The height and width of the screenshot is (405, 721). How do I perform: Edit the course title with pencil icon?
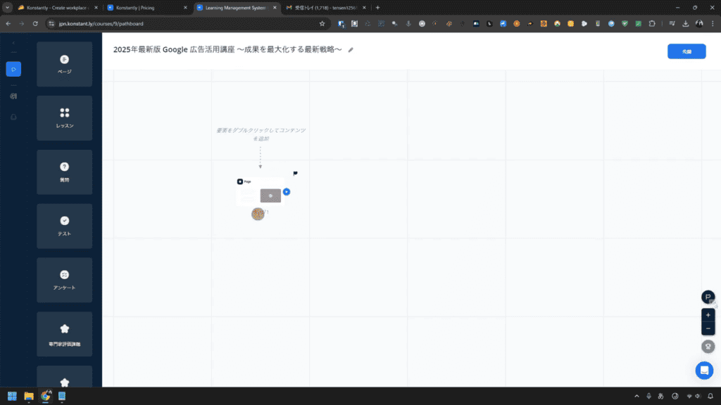coord(351,50)
